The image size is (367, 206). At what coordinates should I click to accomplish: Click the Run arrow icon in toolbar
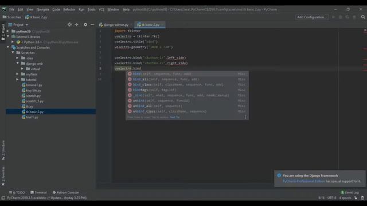(x=334, y=17)
